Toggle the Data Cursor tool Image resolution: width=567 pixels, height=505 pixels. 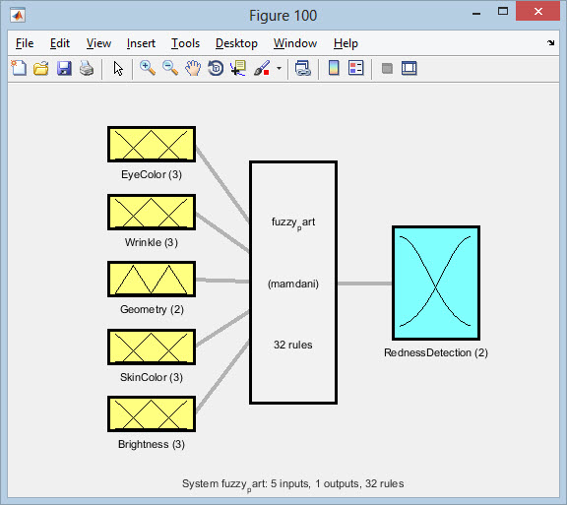coord(238,68)
